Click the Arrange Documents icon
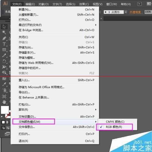Image resolution: width=152 pixels, height=152 pixels. [x=149, y=4]
